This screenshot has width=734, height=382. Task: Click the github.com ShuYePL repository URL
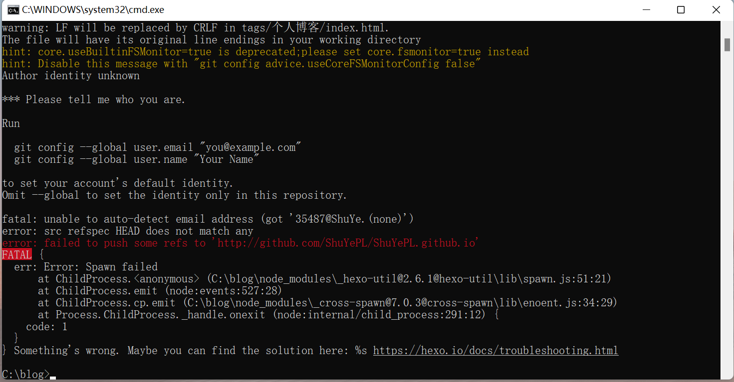coord(348,243)
